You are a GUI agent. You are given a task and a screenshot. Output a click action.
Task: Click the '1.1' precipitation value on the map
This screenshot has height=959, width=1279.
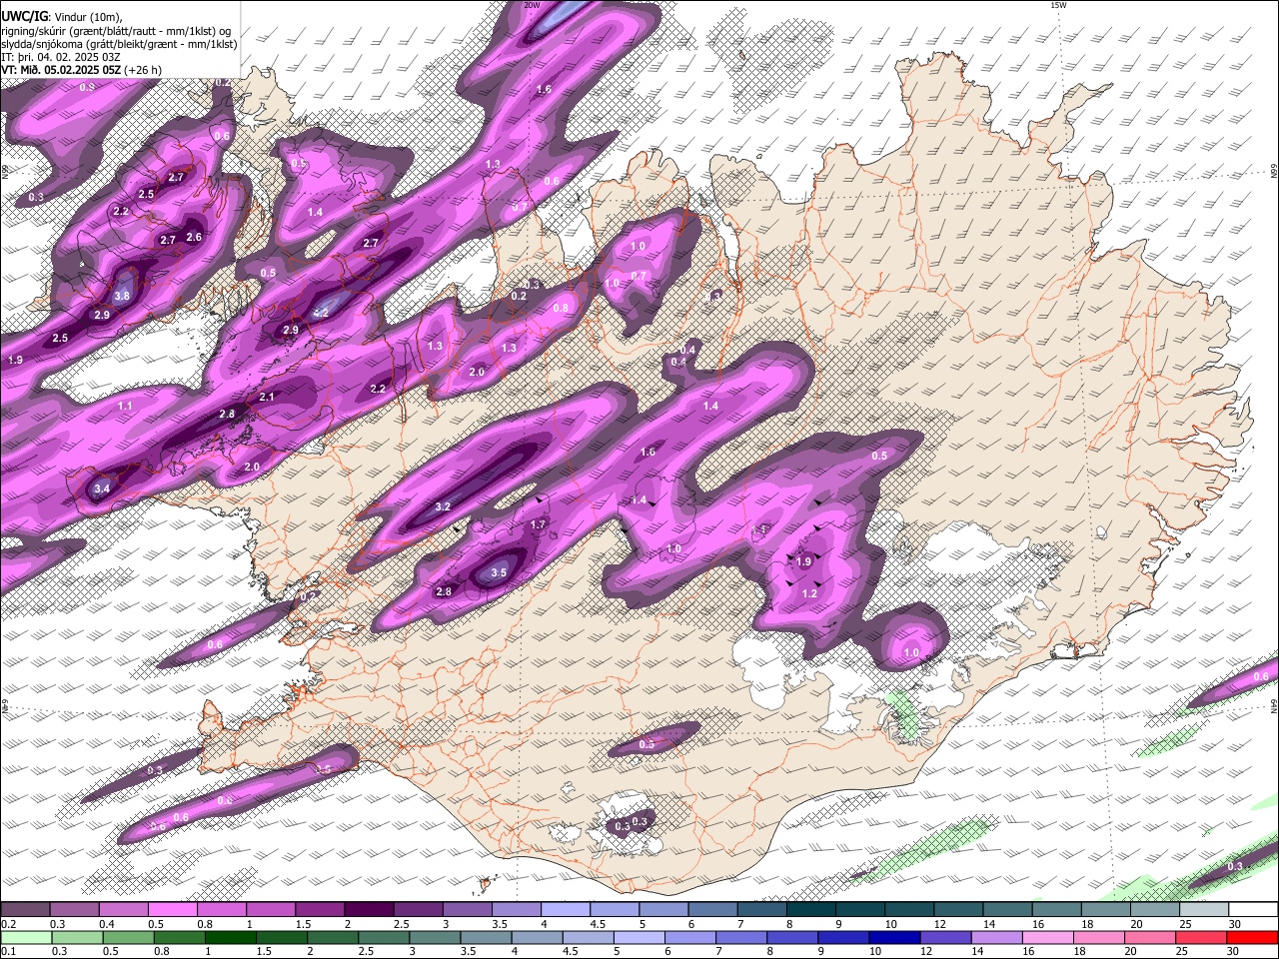pyautogui.click(x=125, y=406)
